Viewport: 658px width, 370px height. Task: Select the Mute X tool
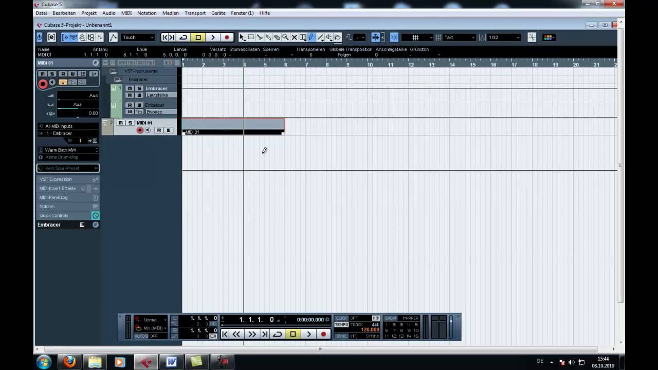[294, 37]
